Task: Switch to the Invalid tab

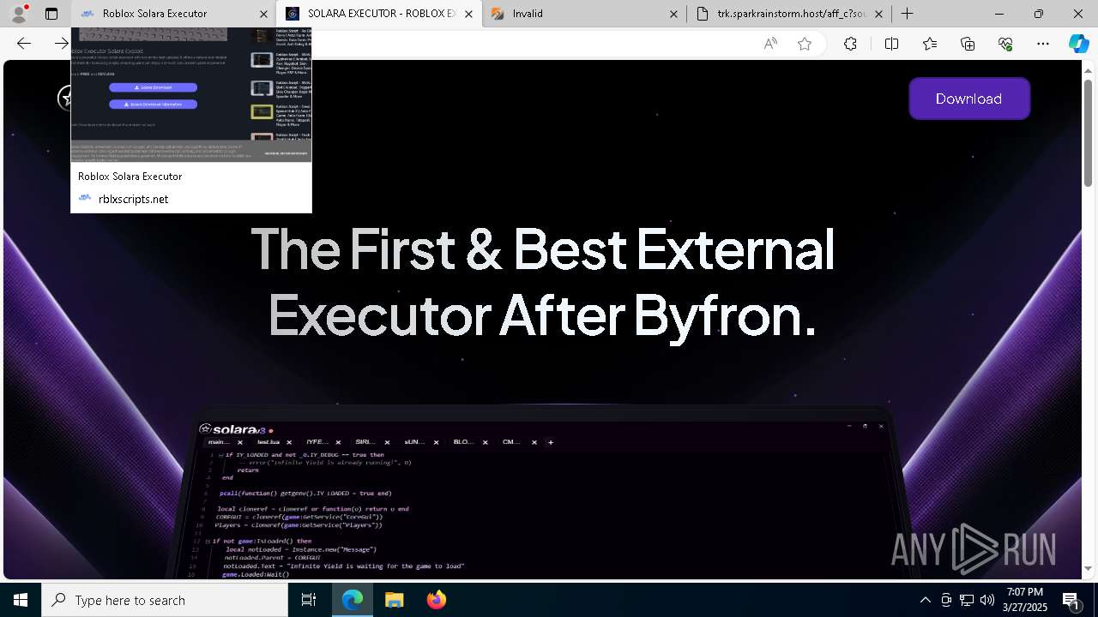Action: coord(584,14)
